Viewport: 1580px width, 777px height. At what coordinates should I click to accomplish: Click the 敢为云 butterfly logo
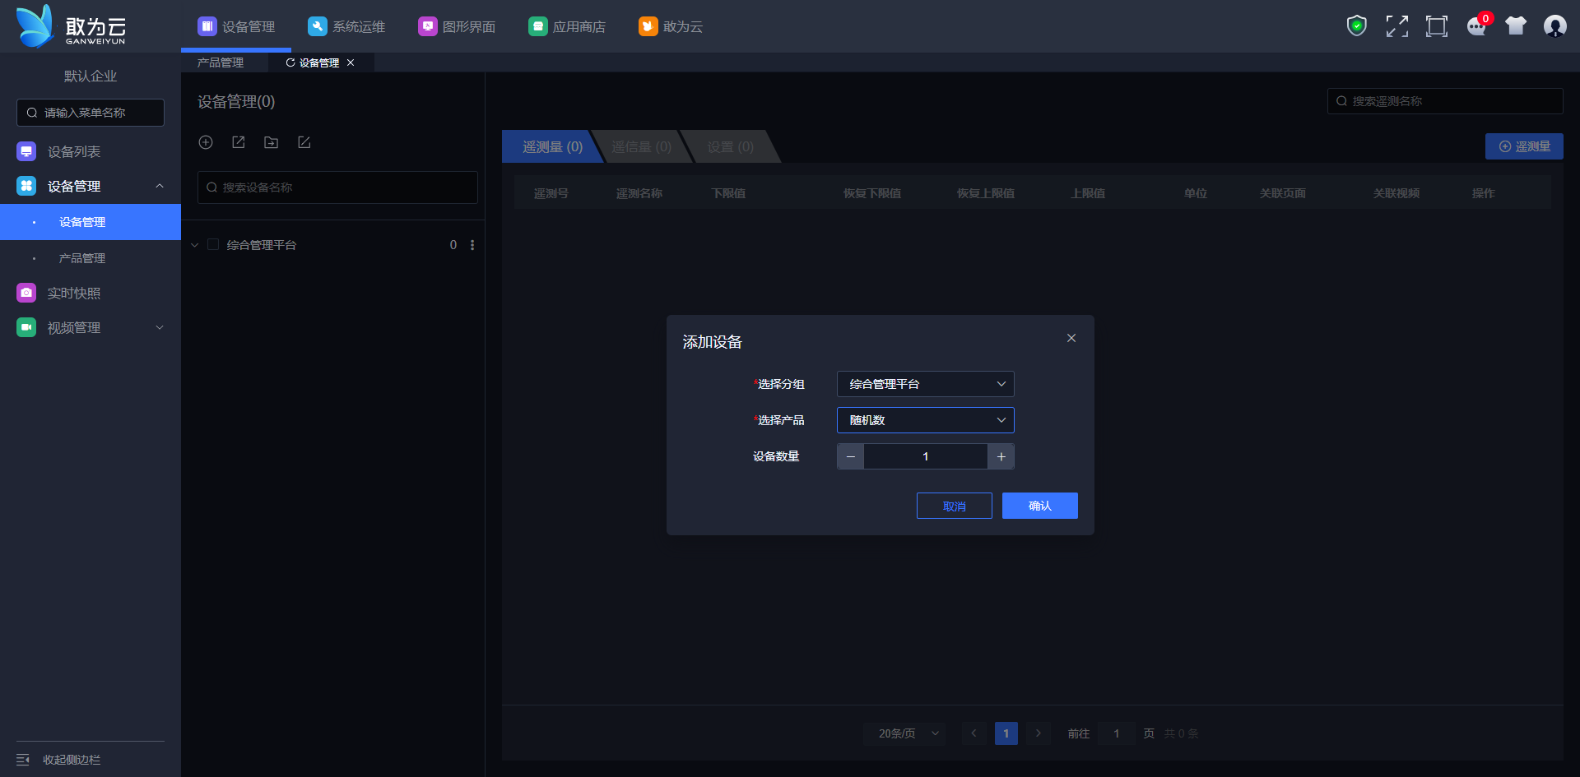[35, 25]
